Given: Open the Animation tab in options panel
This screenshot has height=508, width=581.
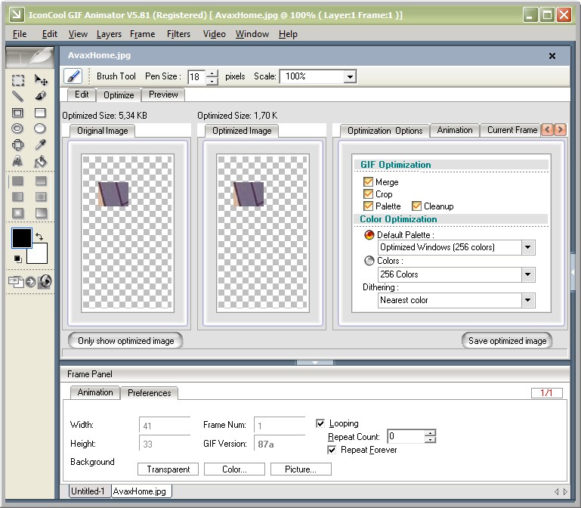Looking at the screenshot, I should click(x=455, y=130).
